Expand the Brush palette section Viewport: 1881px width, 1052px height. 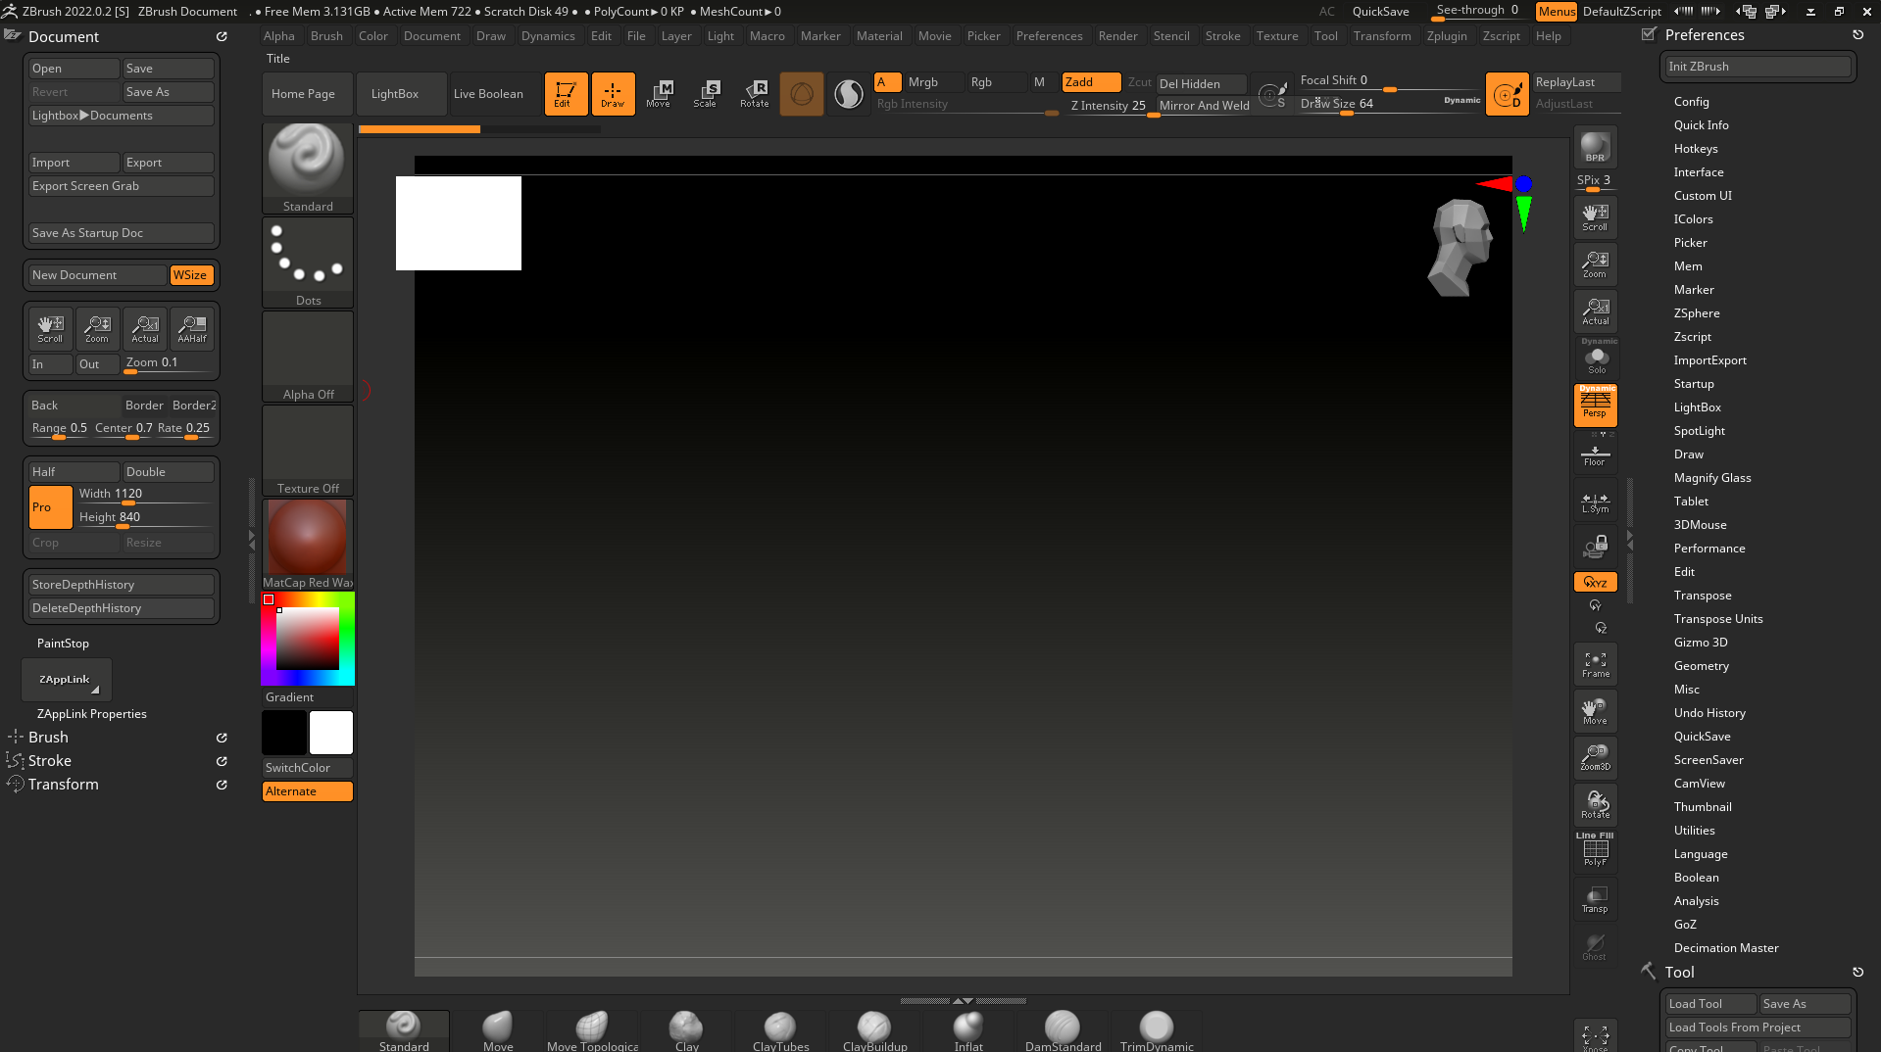48,738
